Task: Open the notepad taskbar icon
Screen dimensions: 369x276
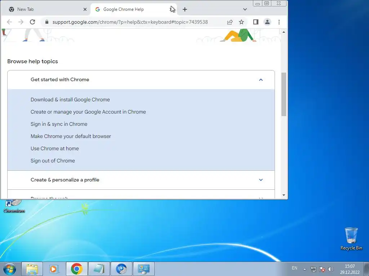Action: click(99, 269)
